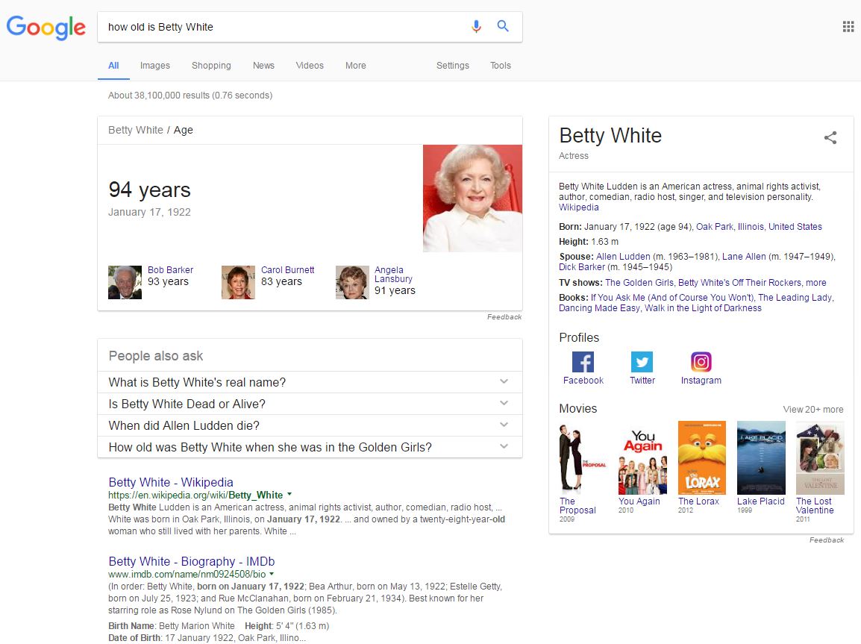Open the Google apps grid

[x=848, y=26]
